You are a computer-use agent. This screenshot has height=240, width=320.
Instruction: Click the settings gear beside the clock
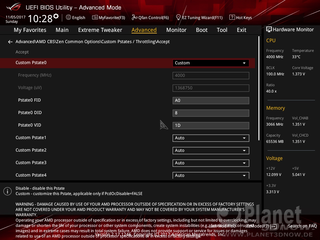56,16
